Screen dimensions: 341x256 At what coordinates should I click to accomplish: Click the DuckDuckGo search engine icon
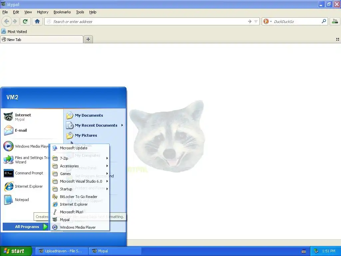(x=266, y=21)
